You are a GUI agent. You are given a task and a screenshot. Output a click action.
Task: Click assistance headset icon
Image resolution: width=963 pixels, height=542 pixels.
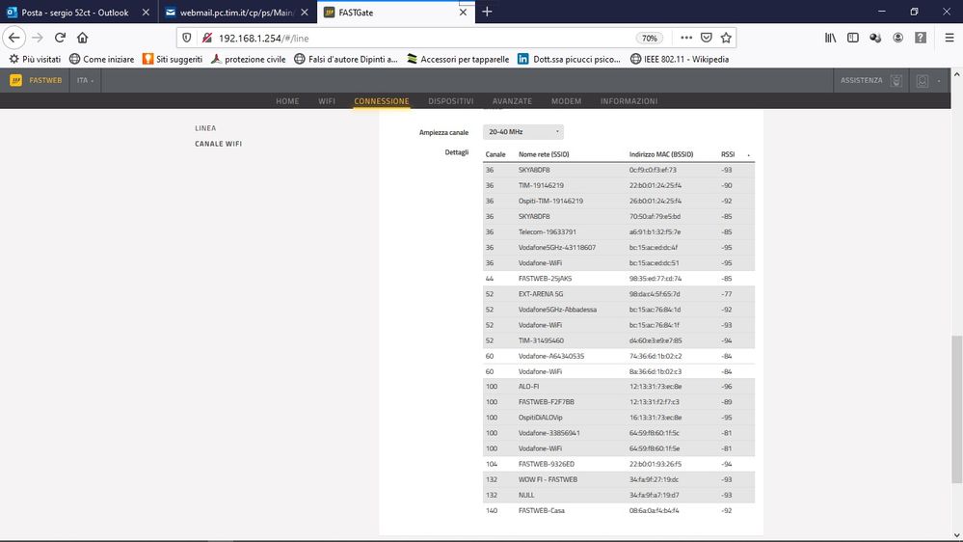point(896,80)
